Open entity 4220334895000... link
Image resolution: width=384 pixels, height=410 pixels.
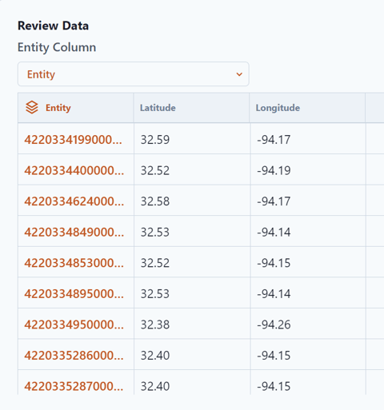tap(74, 294)
